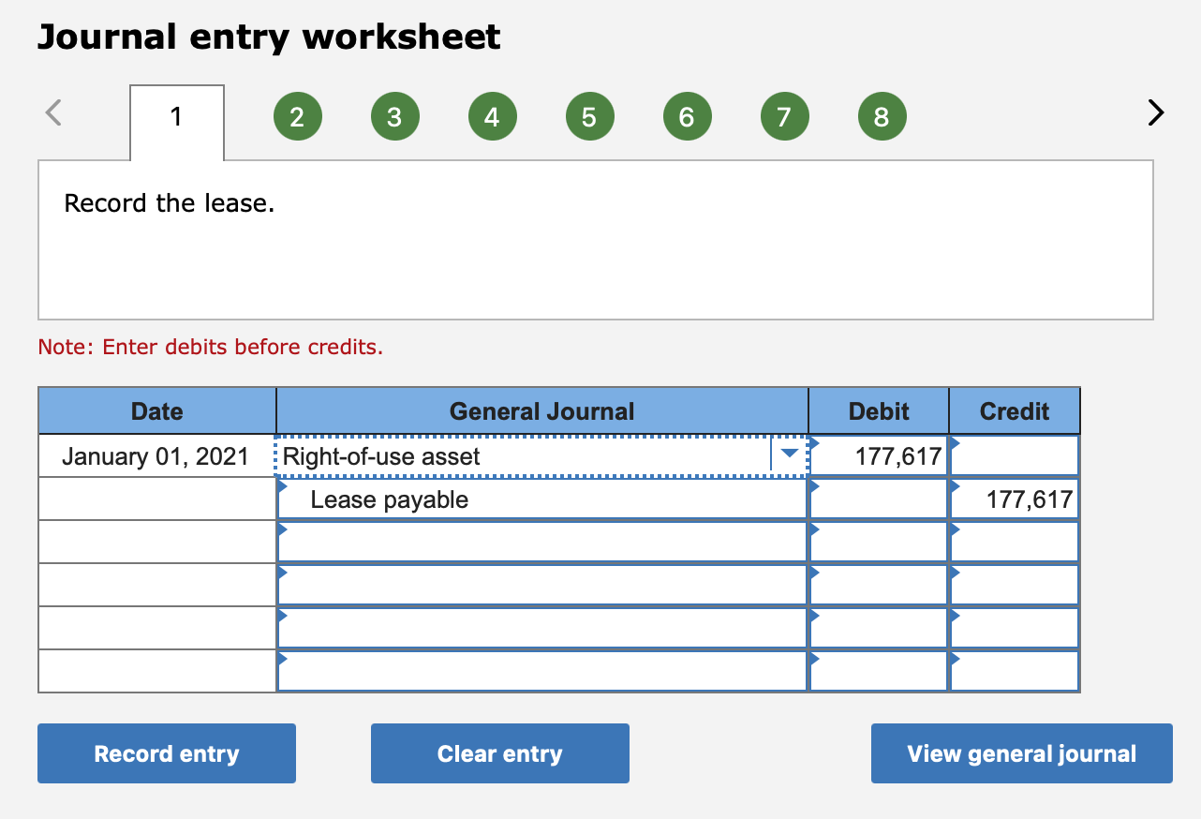Expand the account selector in the third journal row
Viewport: 1201px width, 819px height.
pyautogui.click(x=541, y=542)
